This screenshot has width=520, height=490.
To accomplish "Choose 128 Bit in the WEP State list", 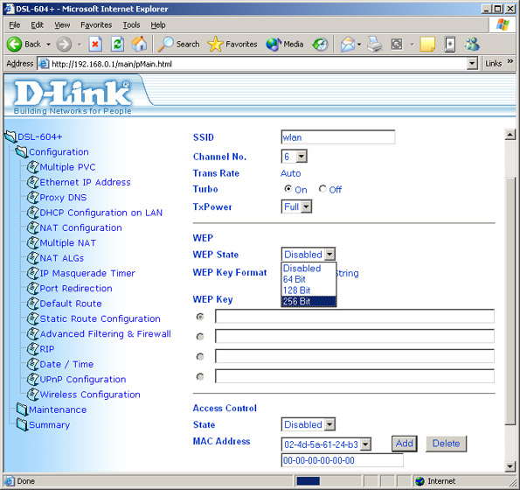I will 309,290.
